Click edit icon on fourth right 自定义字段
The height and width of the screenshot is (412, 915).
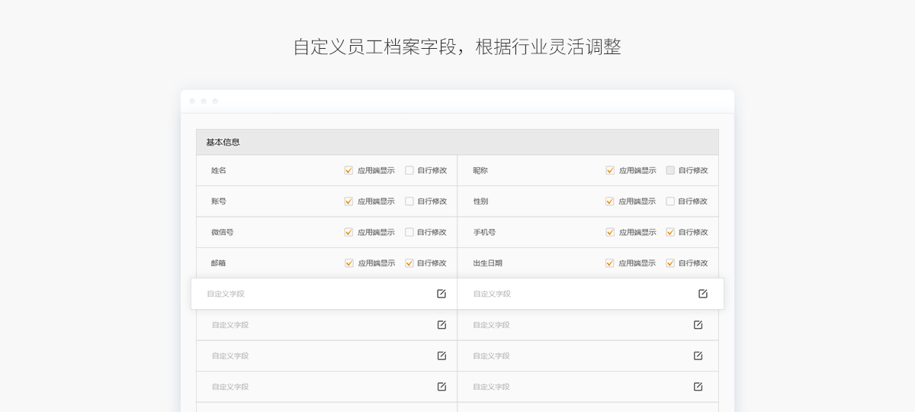click(x=698, y=387)
